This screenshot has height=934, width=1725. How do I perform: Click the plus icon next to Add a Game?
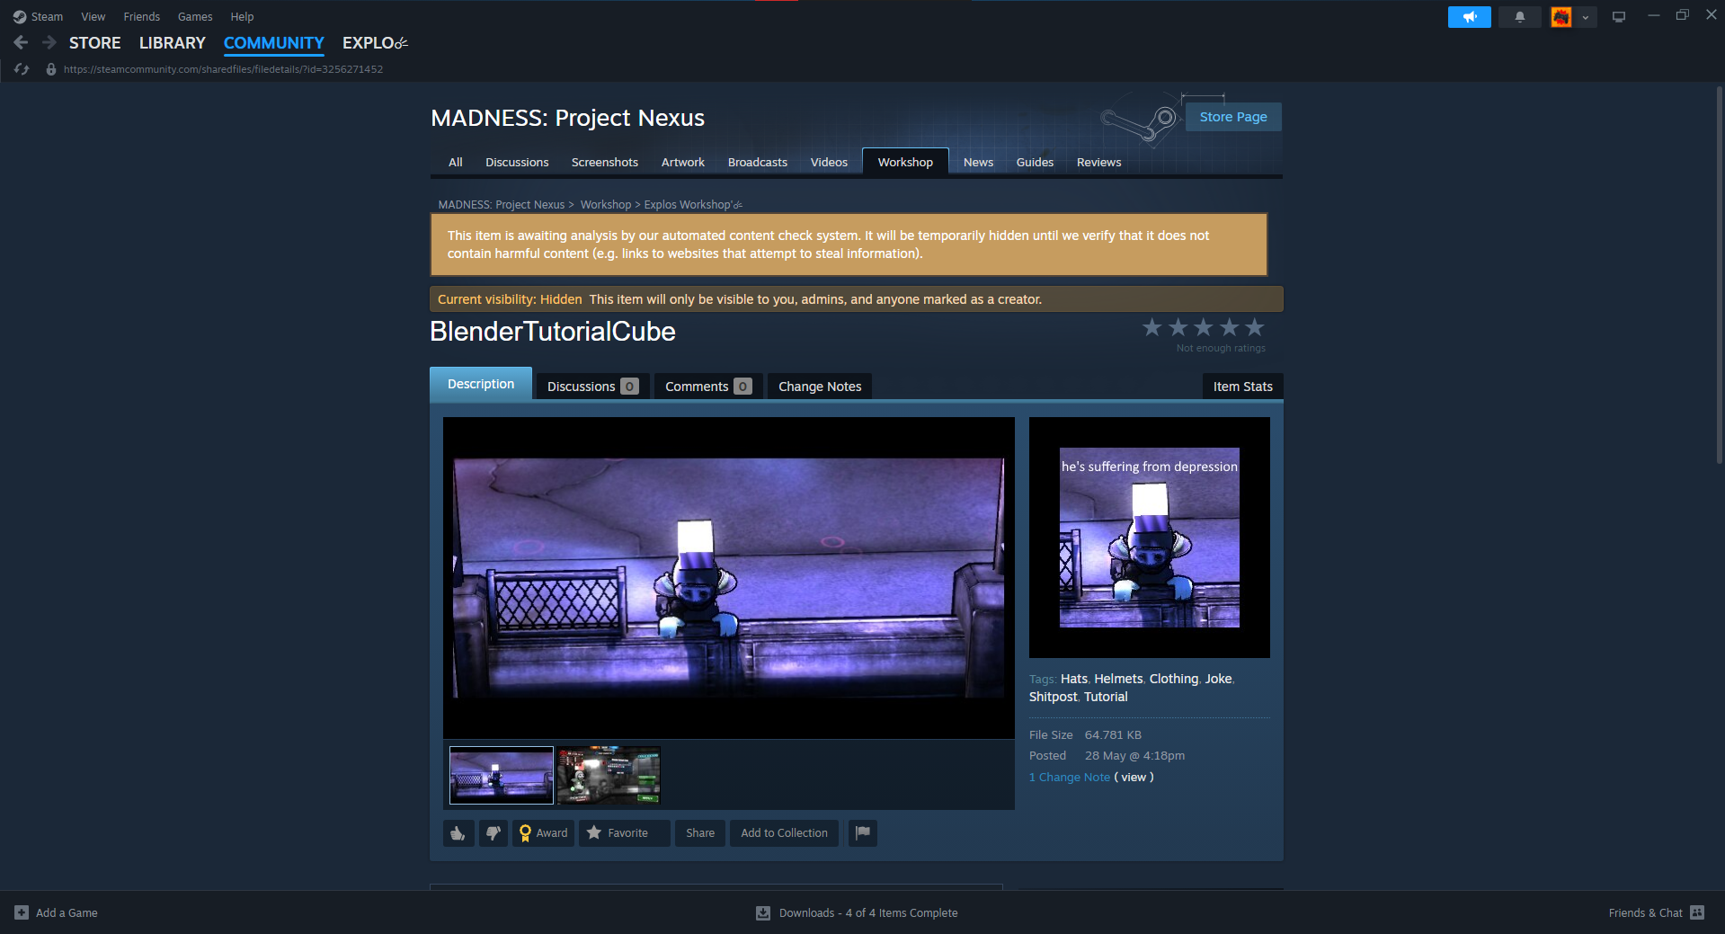click(22, 912)
